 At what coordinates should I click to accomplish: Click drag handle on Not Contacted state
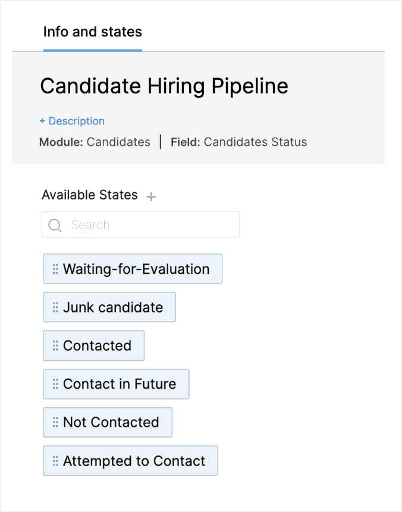[55, 423]
